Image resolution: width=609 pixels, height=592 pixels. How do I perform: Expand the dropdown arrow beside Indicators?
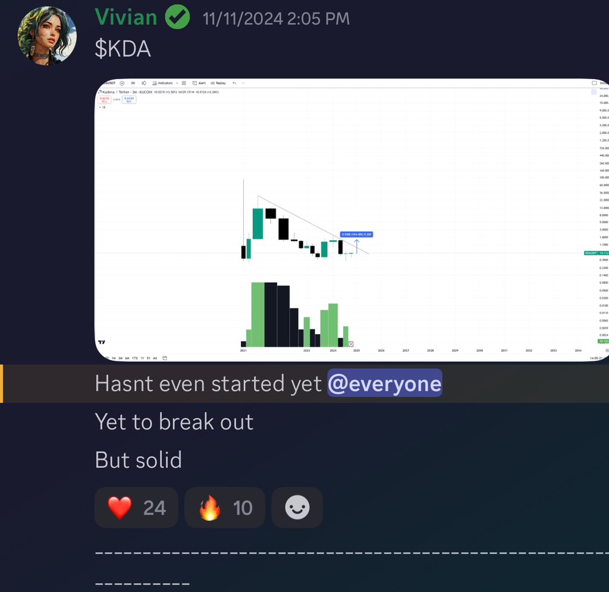click(x=177, y=83)
